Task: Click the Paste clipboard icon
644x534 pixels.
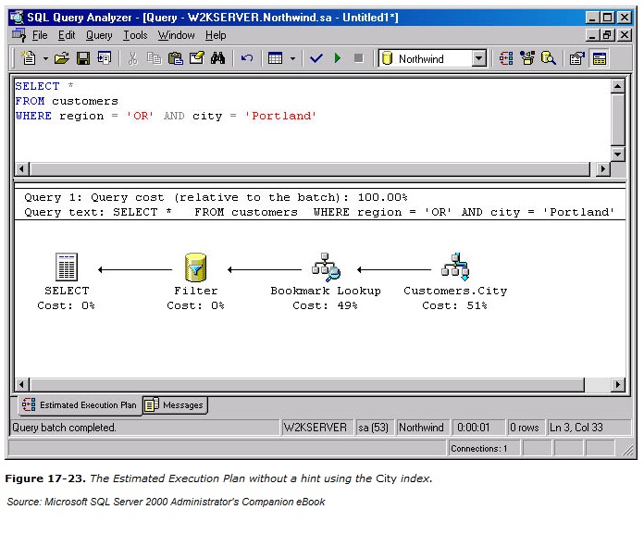Action: 176,58
